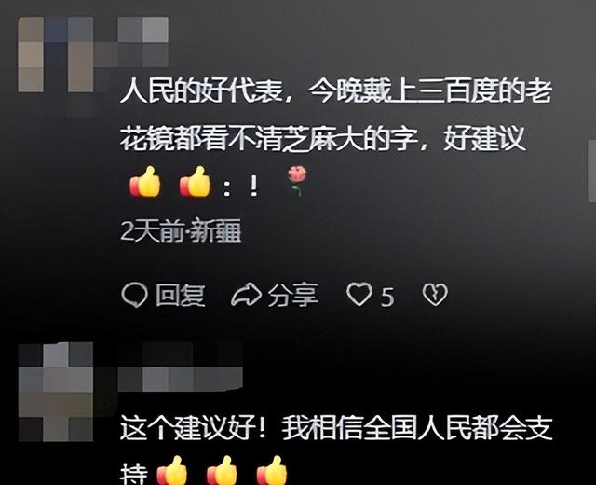Viewport: 596px width, 485px height.
Task: Open the first commenter's blurred avatar
Action: point(56,54)
